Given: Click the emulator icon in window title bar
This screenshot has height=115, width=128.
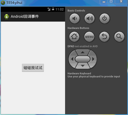Looking at the screenshot, I should click(3, 3).
